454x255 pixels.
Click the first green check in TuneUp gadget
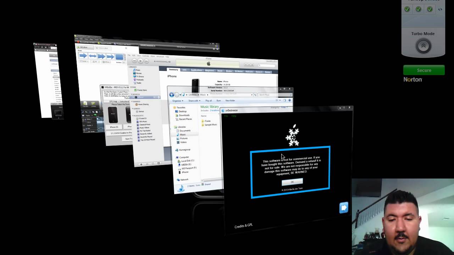point(407,9)
